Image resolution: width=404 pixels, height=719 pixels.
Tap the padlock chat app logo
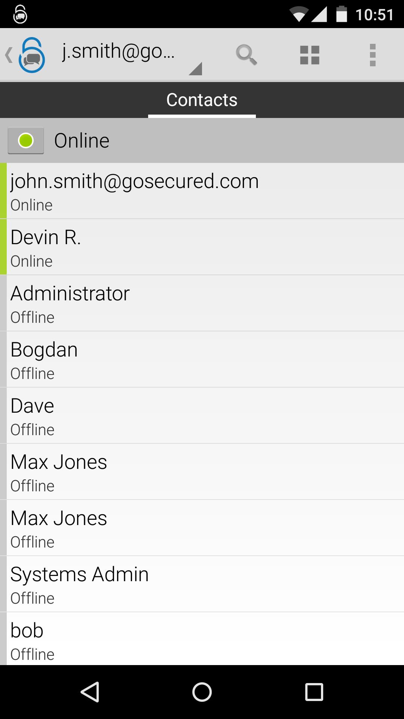pos(32,55)
